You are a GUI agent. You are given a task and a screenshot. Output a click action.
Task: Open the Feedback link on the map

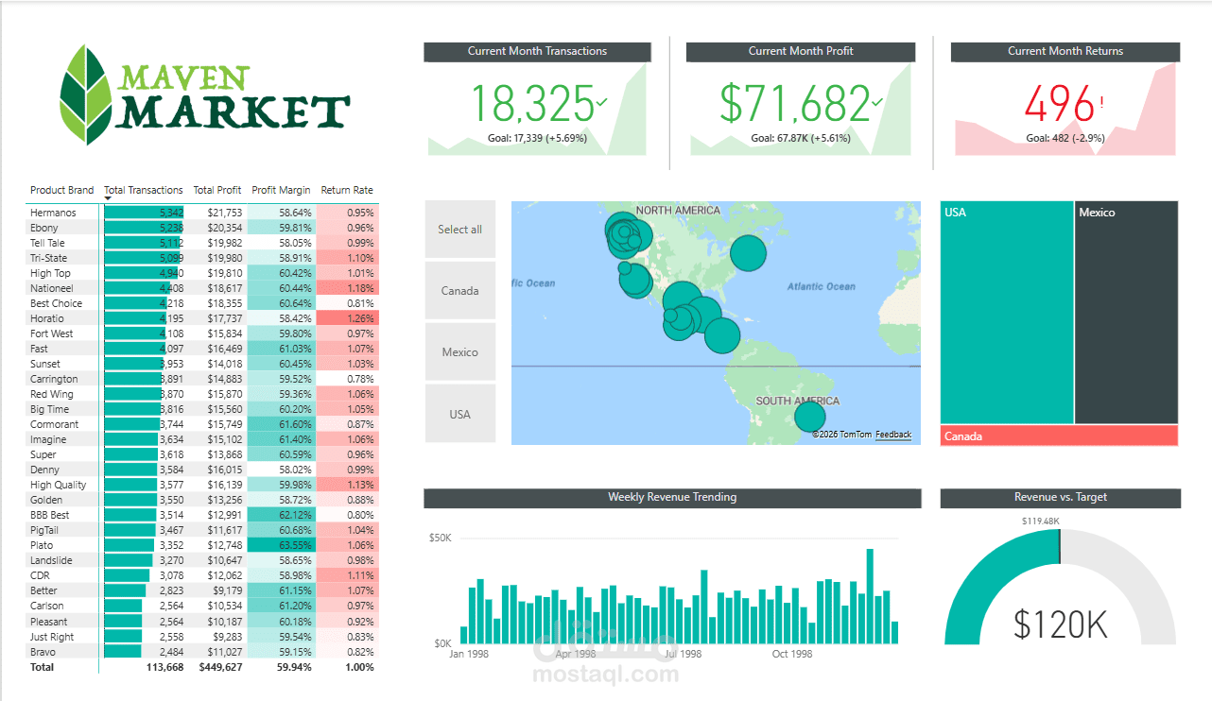tap(892, 435)
